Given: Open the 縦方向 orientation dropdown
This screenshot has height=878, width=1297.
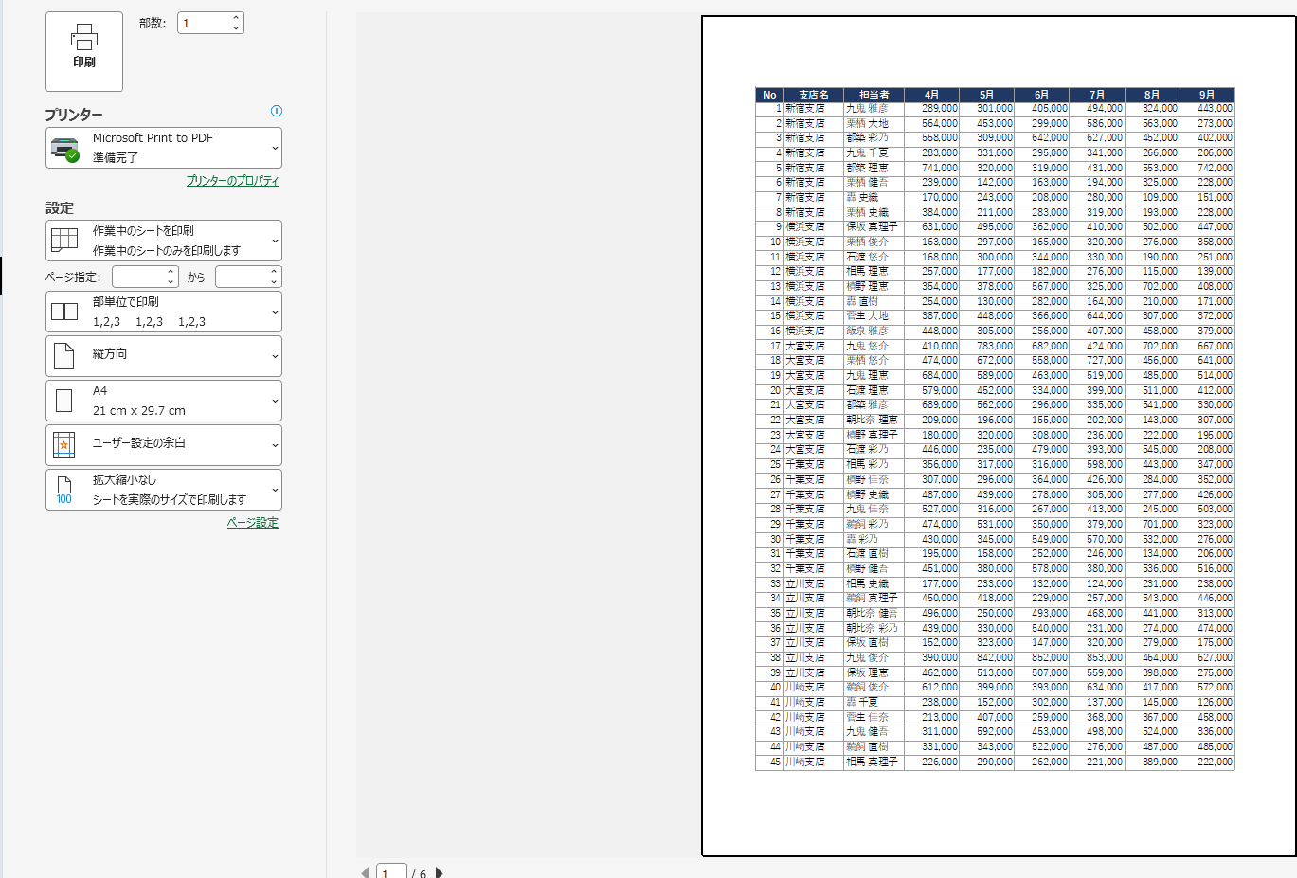Looking at the screenshot, I should click(164, 356).
